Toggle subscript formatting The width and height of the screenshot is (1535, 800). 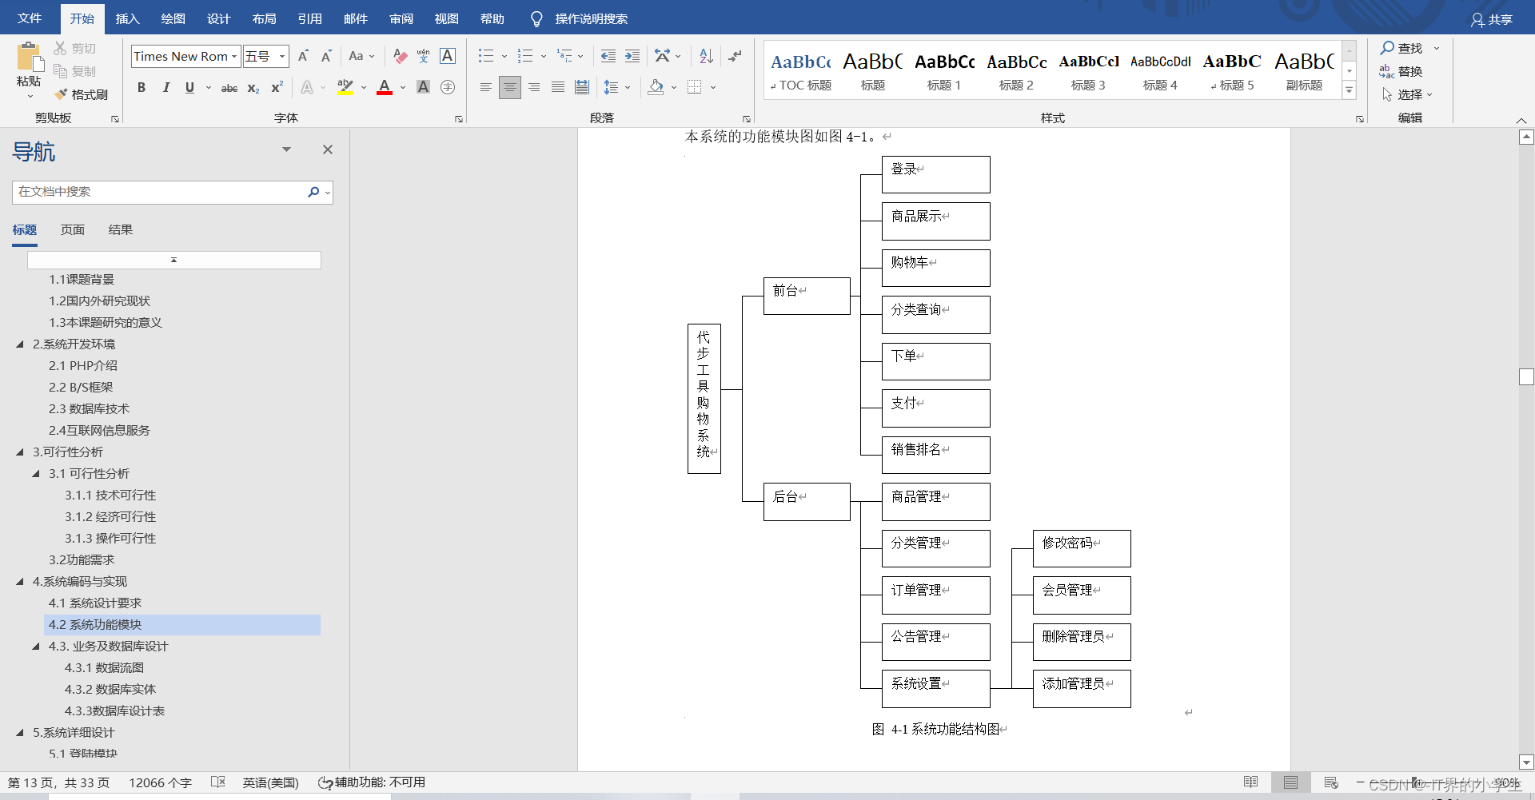tap(253, 88)
